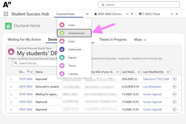The width and height of the screenshot is (186, 124).
Task: Open Lara Ejtehadian user link
Action: pyautogui.click(x=152, y=87)
